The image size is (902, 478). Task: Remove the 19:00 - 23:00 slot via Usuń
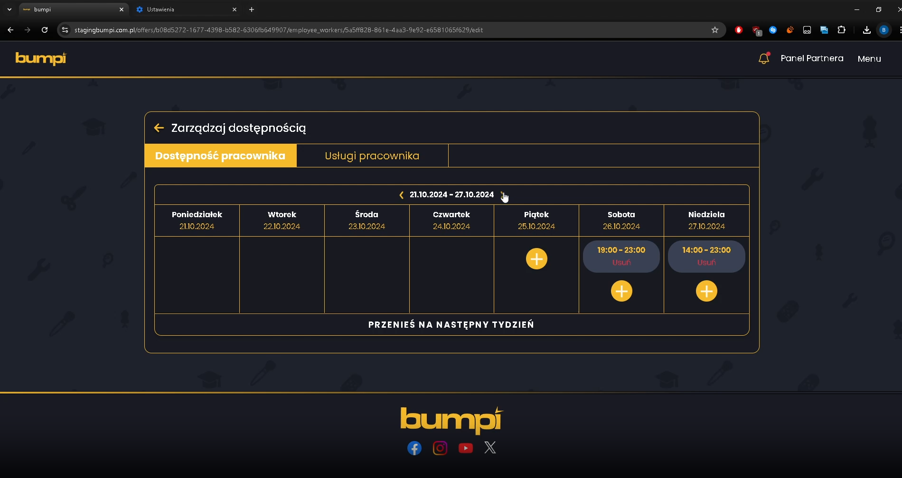pyautogui.click(x=621, y=262)
